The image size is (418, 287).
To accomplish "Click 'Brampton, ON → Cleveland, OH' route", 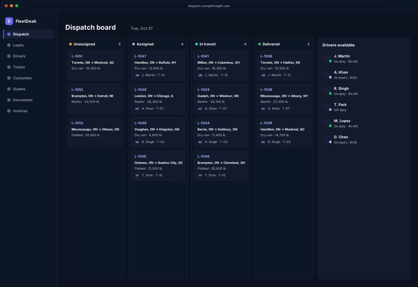I will click(221, 163).
